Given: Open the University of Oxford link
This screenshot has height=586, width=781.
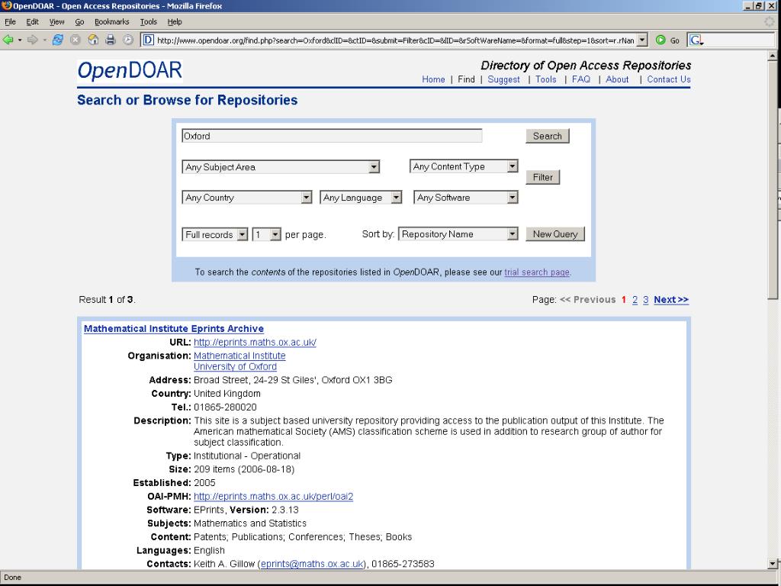Looking at the screenshot, I should pyautogui.click(x=235, y=367).
